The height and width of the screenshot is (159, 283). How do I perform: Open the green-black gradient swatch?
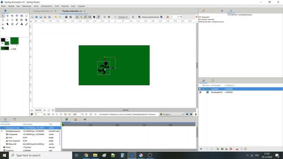click(x=5, y=48)
